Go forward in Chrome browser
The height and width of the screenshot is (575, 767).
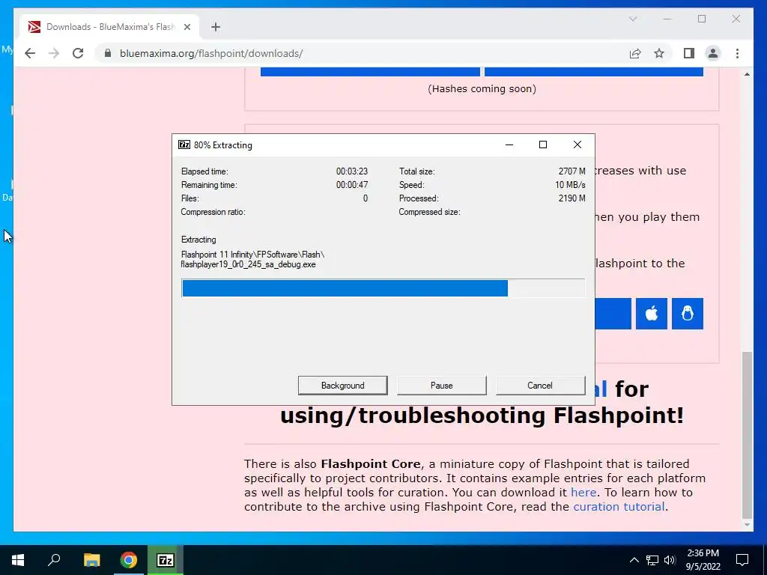(x=54, y=53)
